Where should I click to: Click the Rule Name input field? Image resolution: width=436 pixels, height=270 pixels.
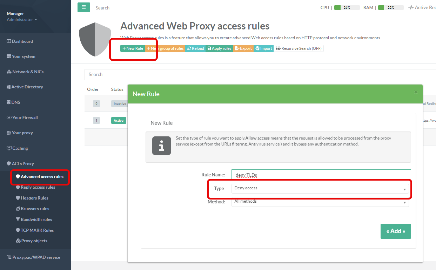[321, 175]
